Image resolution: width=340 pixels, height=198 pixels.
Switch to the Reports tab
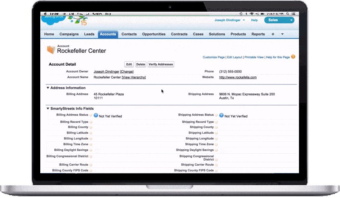[258, 34]
